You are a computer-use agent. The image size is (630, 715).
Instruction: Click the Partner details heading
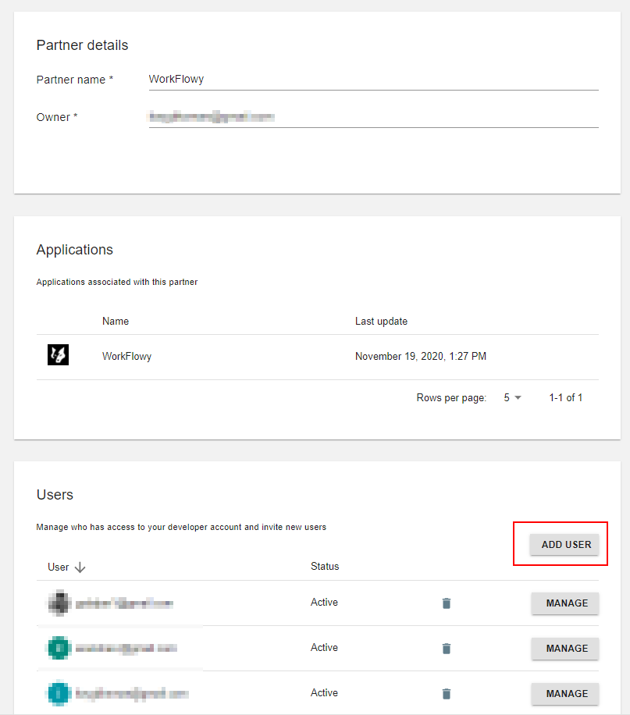click(82, 45)
